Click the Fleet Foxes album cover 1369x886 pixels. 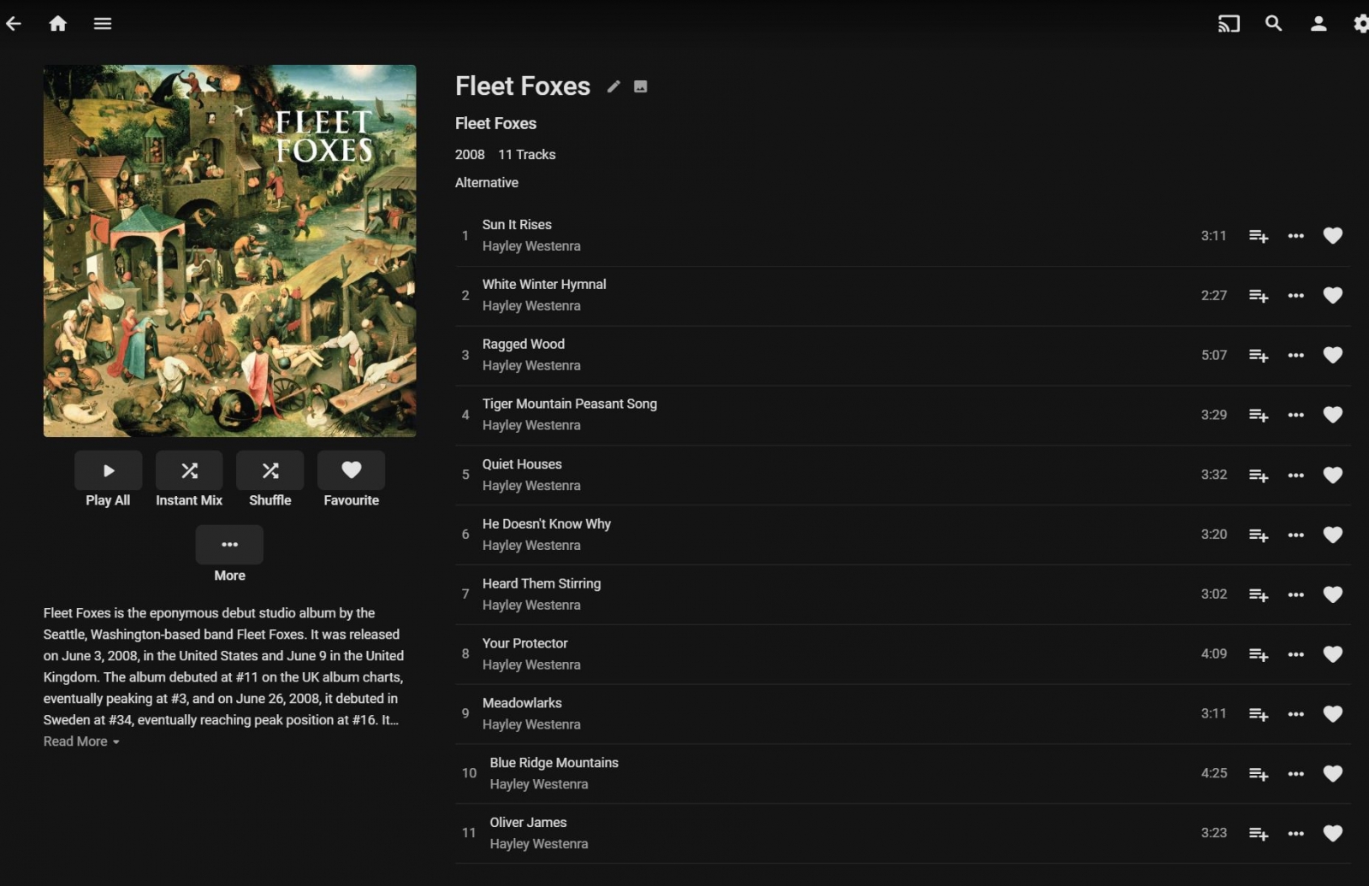coord(229,251)
